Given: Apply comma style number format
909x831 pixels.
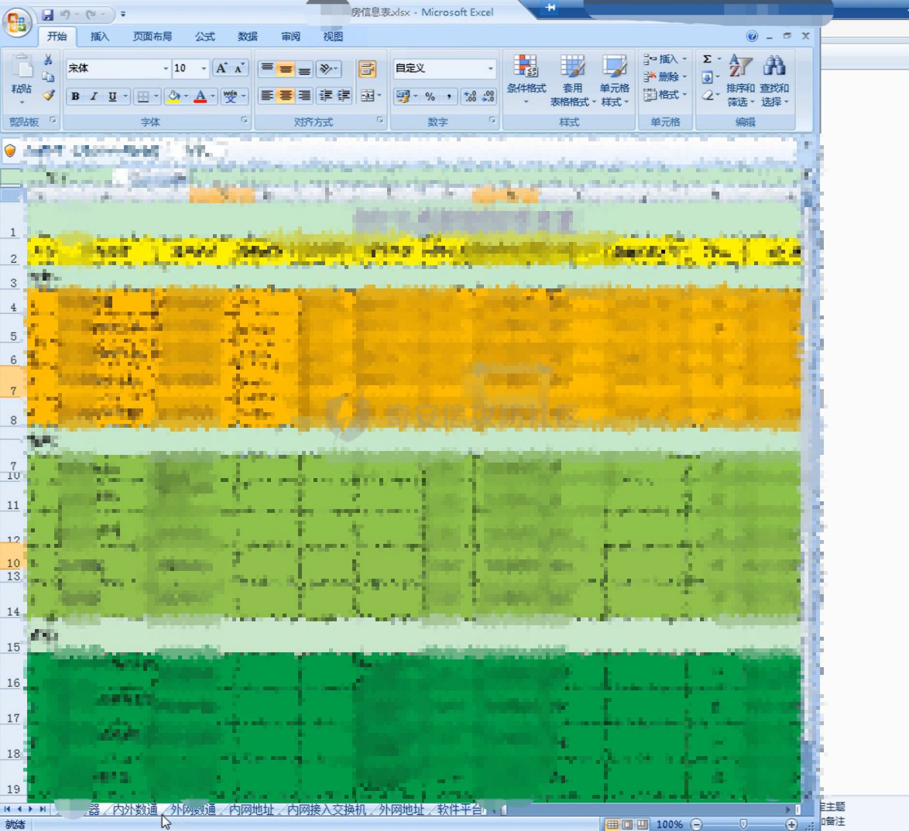Looking at the screenshot, I should 449,96.
